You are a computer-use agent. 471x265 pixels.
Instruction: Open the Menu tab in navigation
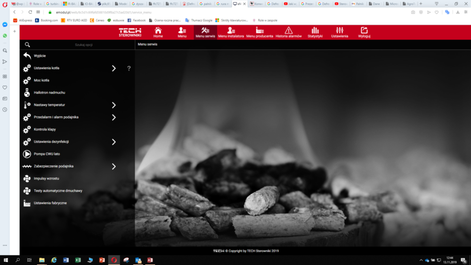tap(182, 32)
